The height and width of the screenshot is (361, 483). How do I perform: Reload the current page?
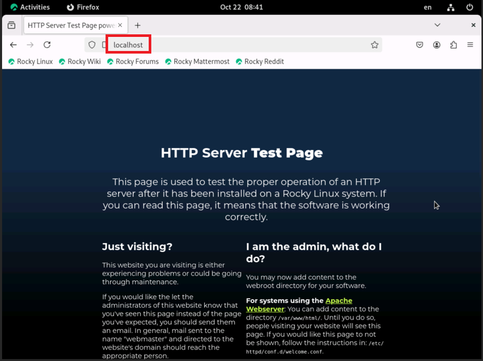(x=47, y=45)
